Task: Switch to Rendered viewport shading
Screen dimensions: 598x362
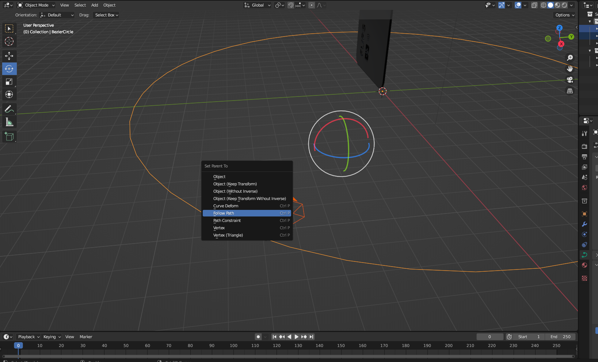Action: [x=564, y=5]
